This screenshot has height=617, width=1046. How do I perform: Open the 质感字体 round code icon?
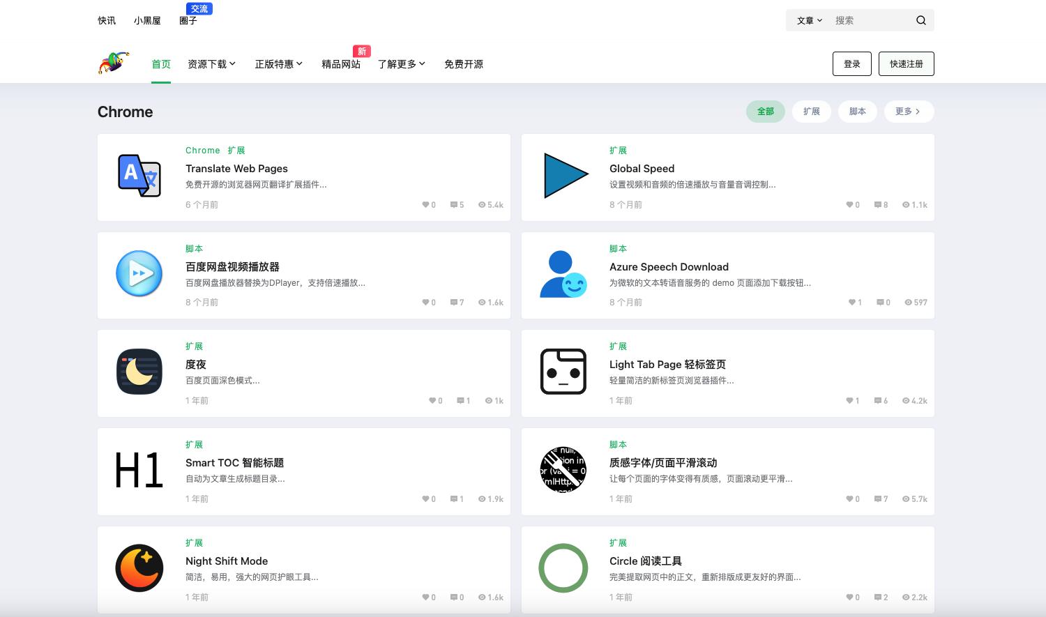[563, 470]
